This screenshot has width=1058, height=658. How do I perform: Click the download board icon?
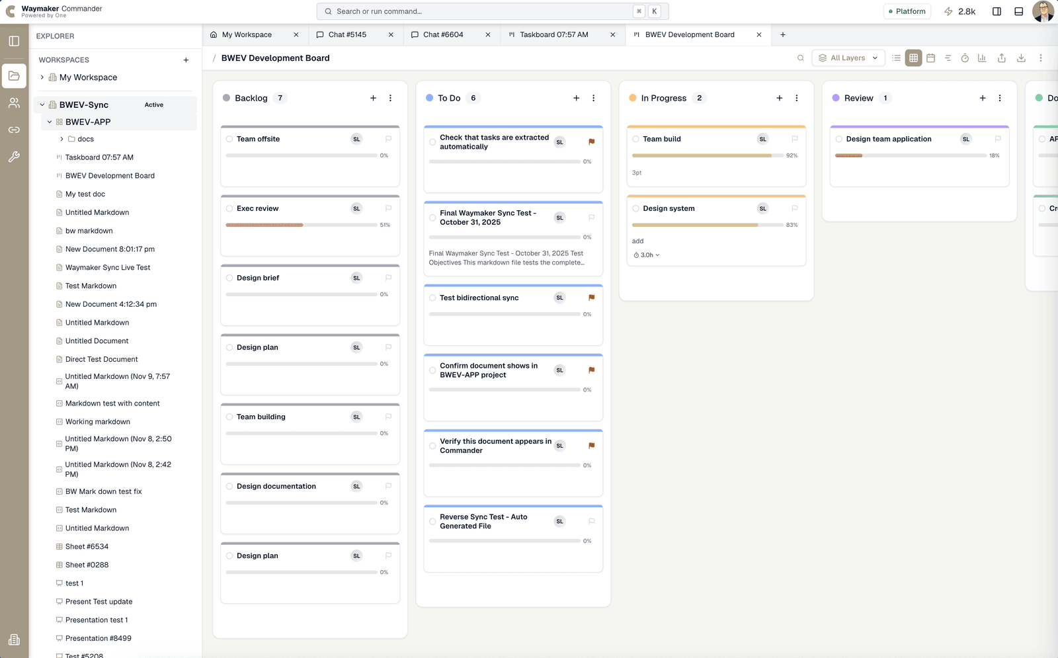tap(1021, 58)
